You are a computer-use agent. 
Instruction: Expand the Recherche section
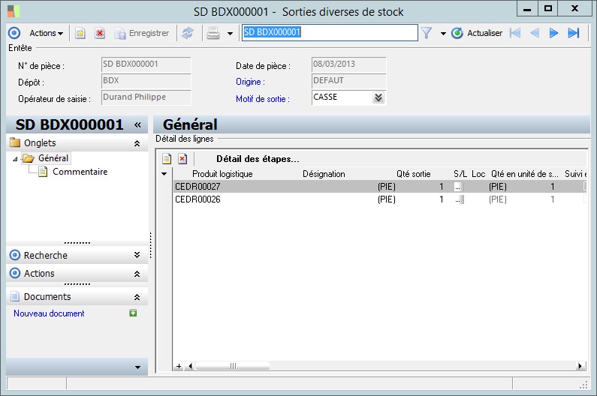137,255
